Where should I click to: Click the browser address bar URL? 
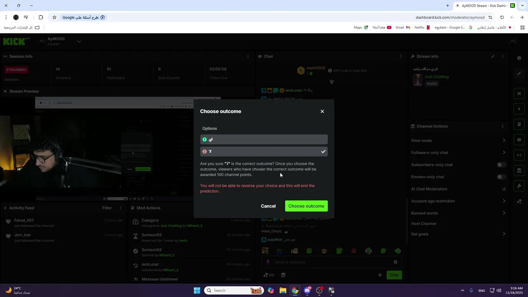[x=450, y=17]
